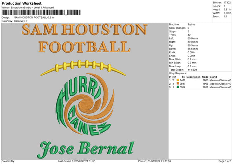Viewport: 233px width, 164px height.
Task: Select the machine name "Tajima"
Action: coord(191,24)
